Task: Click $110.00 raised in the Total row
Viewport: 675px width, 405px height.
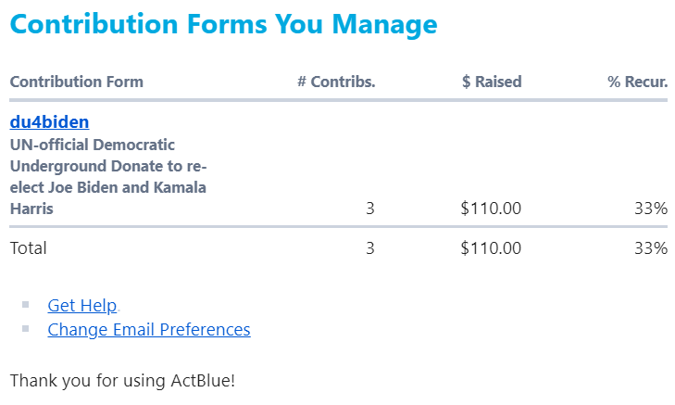Action: click(491, 248)
